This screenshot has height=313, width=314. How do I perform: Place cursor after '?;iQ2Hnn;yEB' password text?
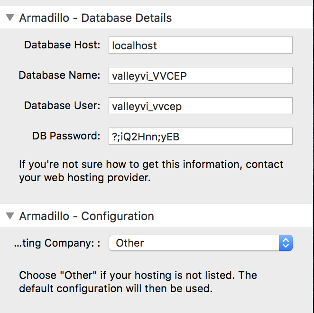(x=180, y=137)
